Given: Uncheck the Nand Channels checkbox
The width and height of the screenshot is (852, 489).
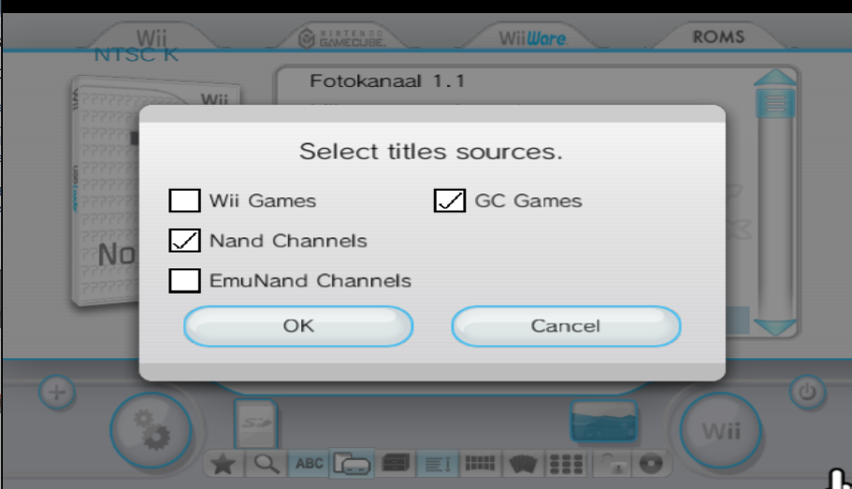Looking at the screenshot, I should tap(185, 240).
